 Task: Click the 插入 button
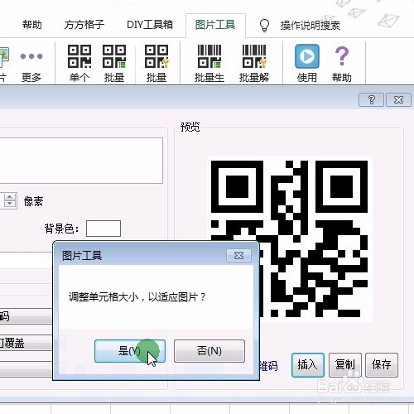point(308,365)
